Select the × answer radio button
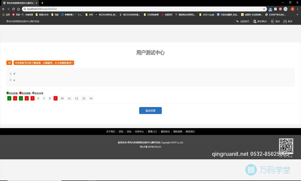Image resolution: width=301 pixels, height=181 pixels. [x=11, y=80]
